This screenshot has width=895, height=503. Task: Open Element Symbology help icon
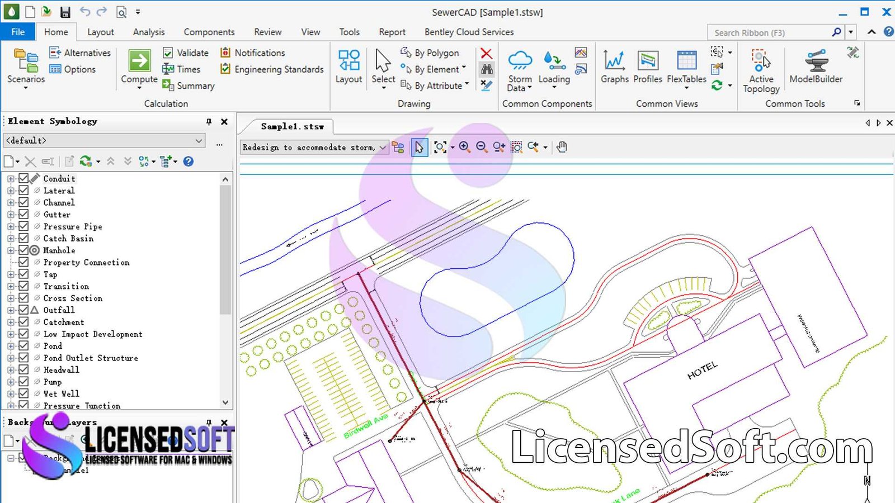point(189,162)
